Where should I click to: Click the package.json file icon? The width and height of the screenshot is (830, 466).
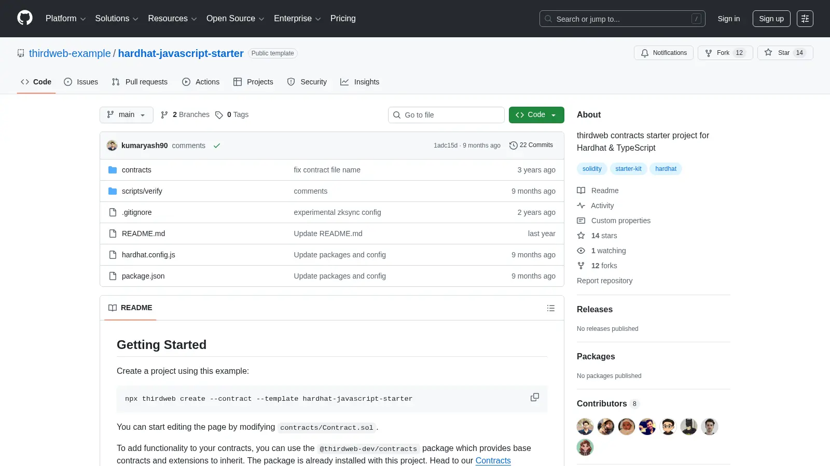113,276
